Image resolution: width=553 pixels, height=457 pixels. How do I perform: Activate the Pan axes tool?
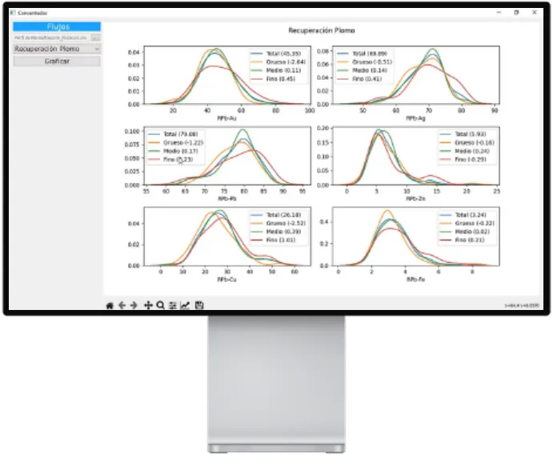[148, 304]
